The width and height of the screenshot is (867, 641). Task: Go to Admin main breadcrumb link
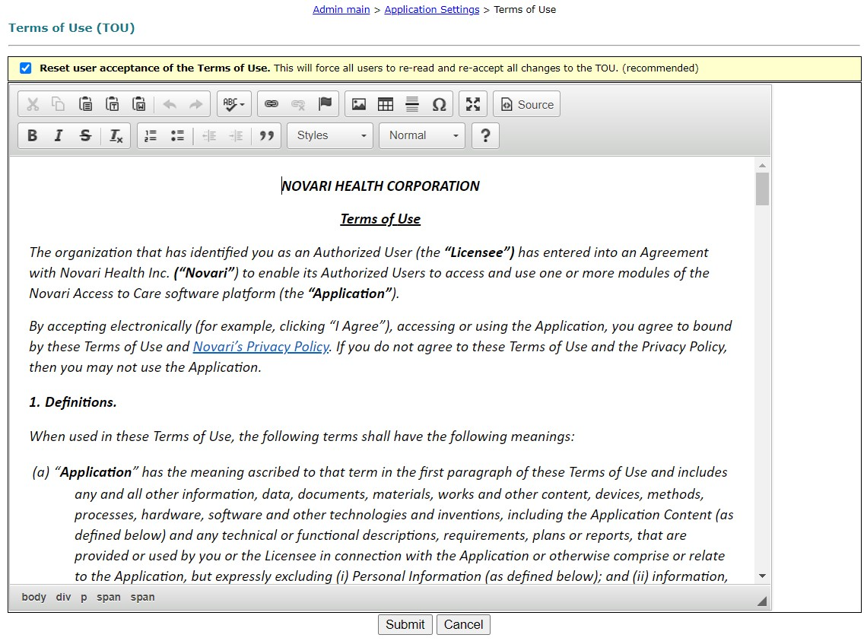pyautogui.click(x=341, y=9)
